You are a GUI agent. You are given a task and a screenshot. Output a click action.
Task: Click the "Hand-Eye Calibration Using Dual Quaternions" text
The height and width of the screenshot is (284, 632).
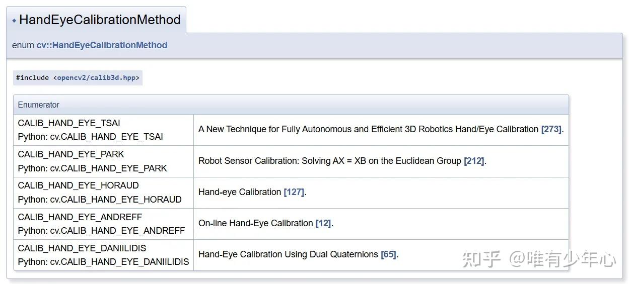point(288,254)
